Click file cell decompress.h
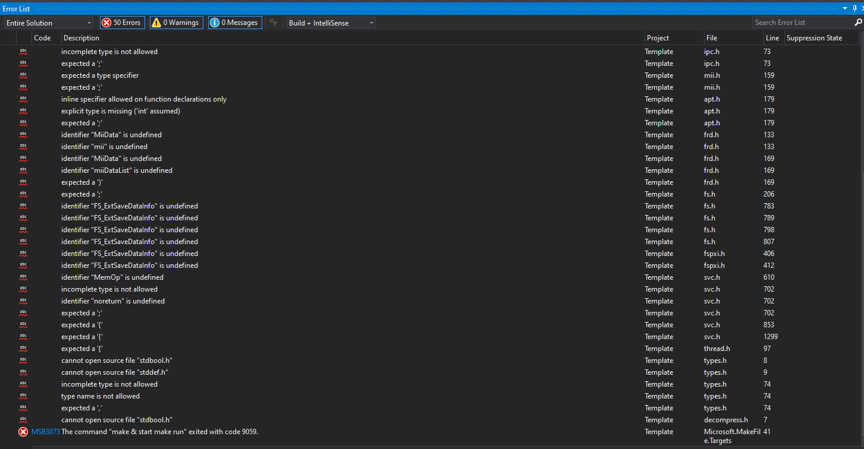The width and height of the screenshot is (864, 449). 726,420
